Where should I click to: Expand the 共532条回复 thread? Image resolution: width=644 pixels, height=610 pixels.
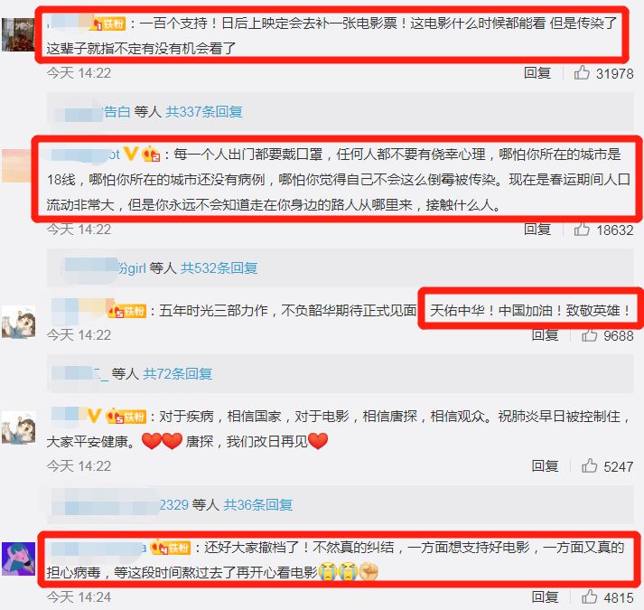tap(219, 268)
